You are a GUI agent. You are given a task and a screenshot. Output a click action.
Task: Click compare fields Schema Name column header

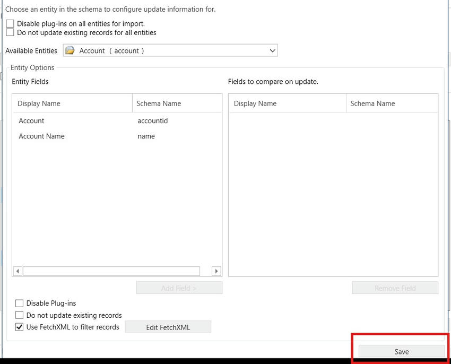pos(392,103)
